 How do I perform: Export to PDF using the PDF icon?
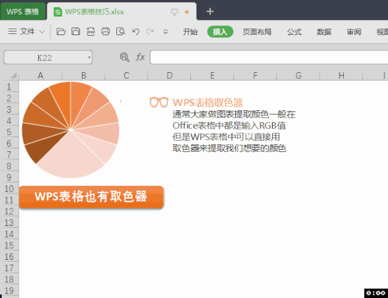(x=90, y=31)
